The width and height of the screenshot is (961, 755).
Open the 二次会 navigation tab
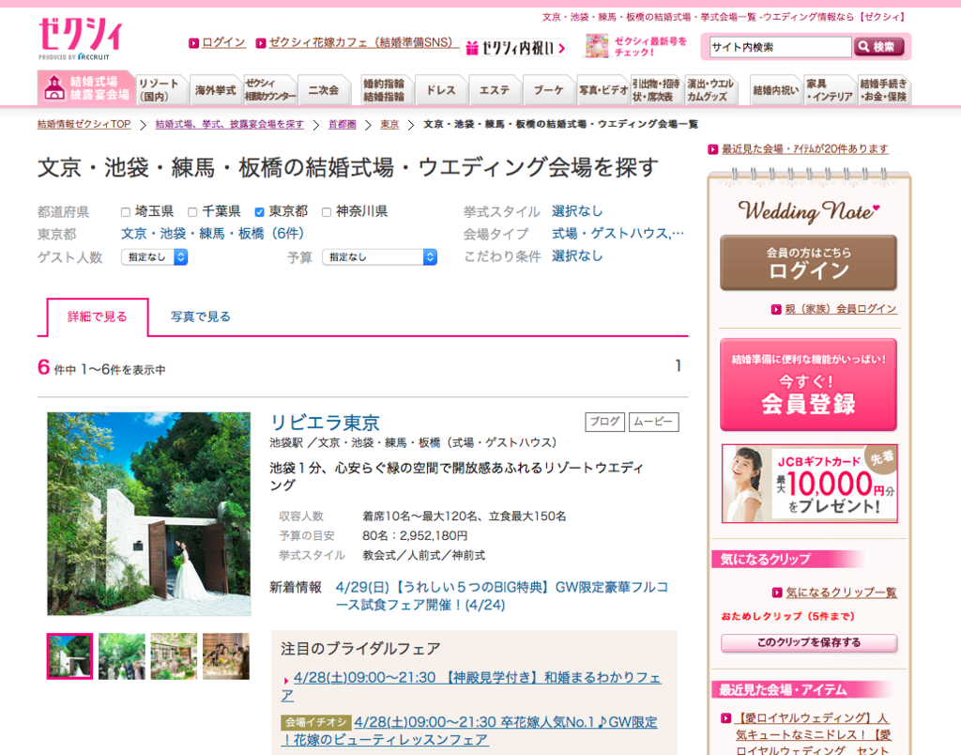point(324,89)
